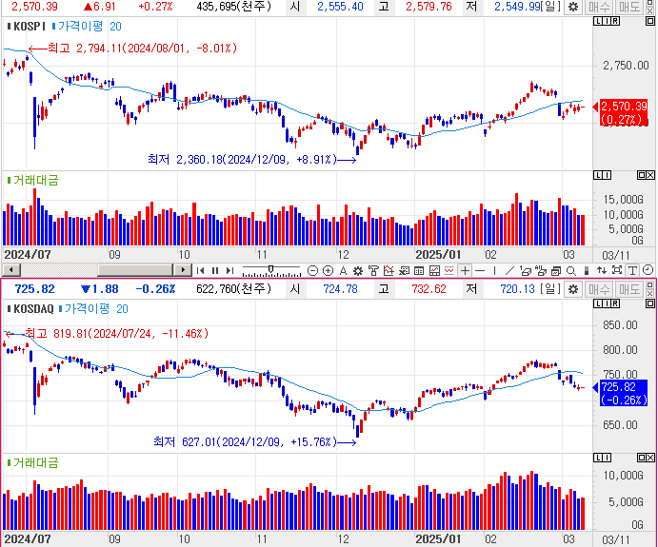
Task: Close the KOSPI 거래대금 panel
Action: 650,175
